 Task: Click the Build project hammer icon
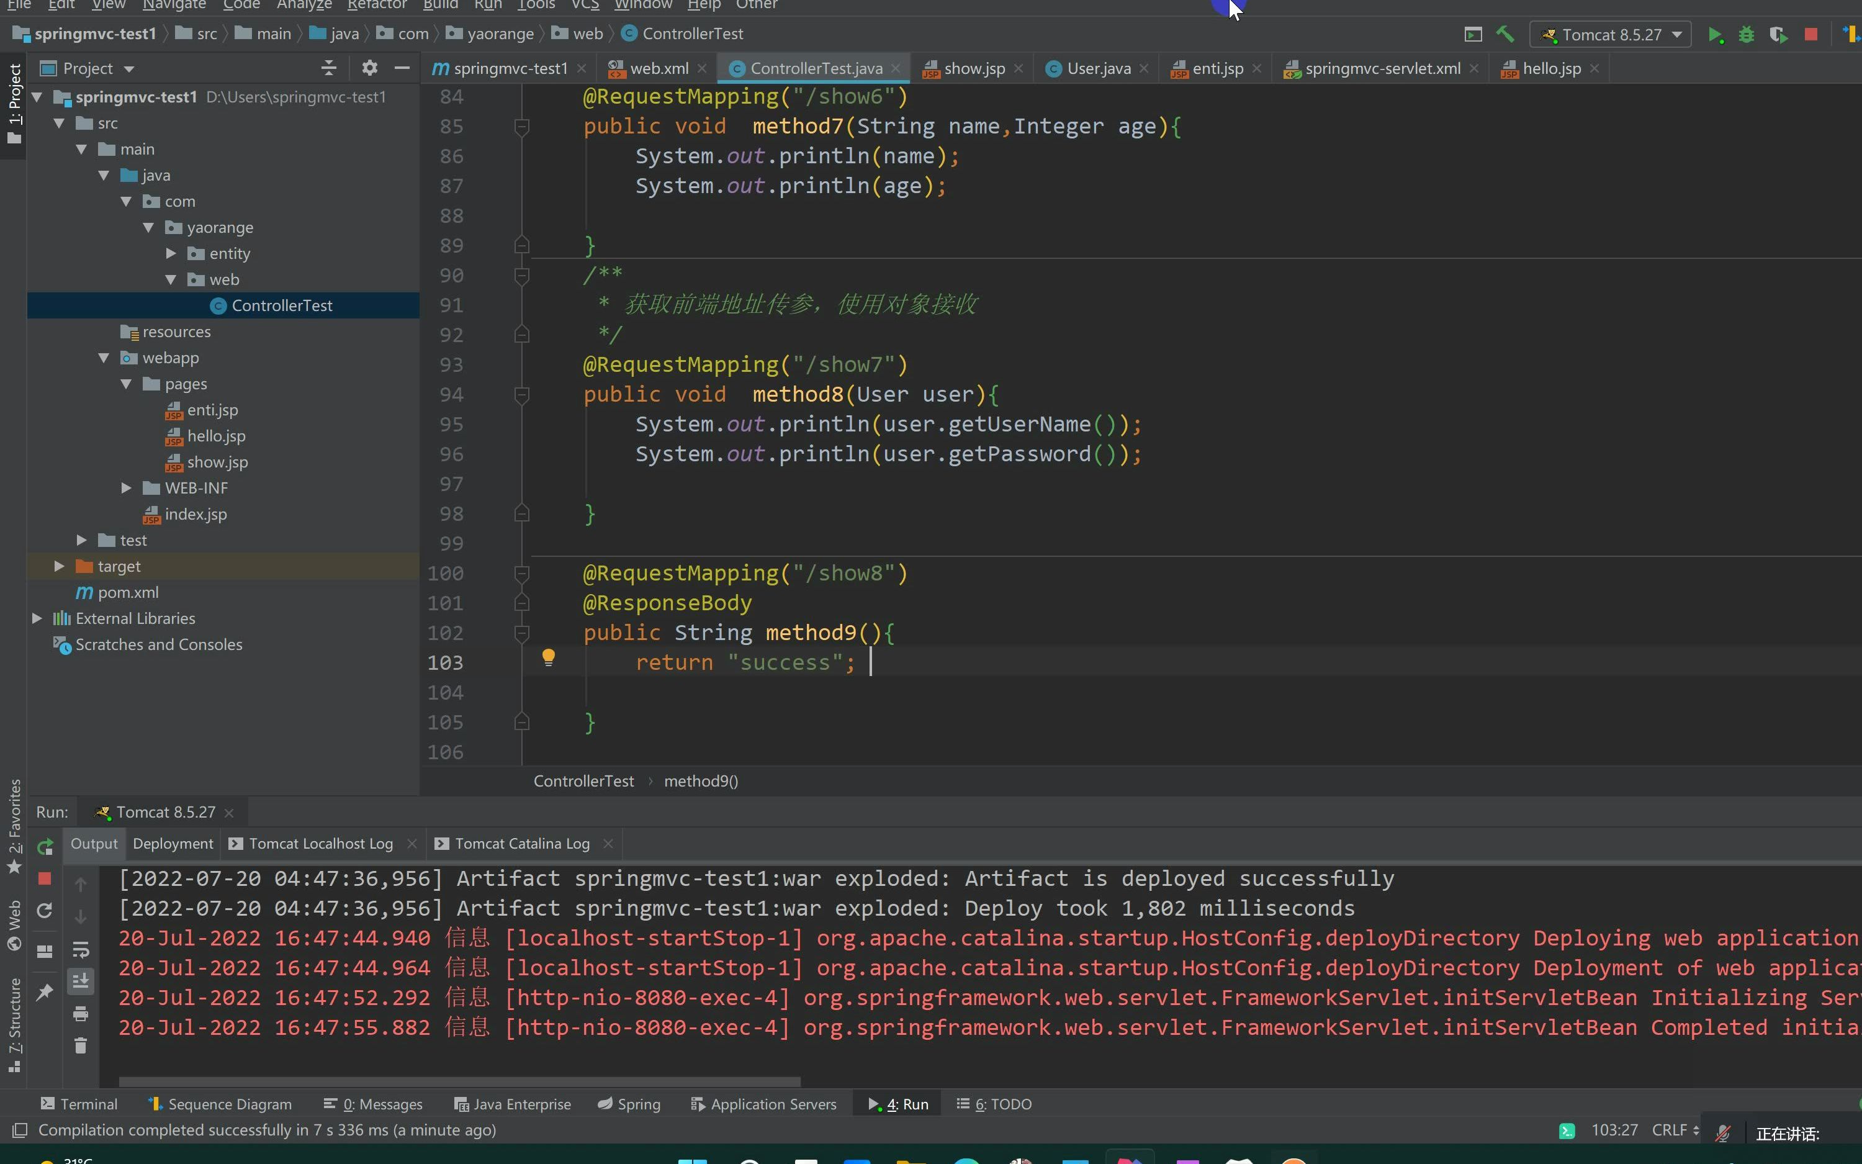tap(1505, 35)
